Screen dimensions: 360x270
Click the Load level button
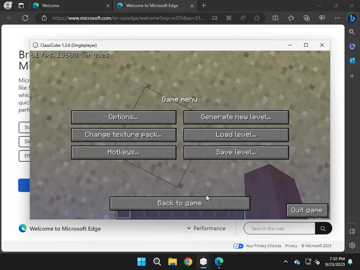click(236, 135)
